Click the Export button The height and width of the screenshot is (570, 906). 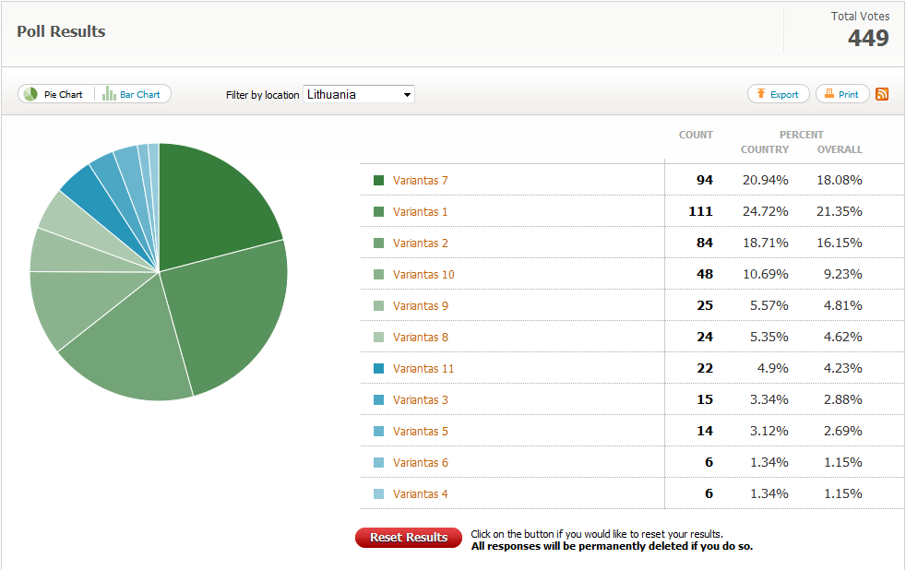[778, 94]
